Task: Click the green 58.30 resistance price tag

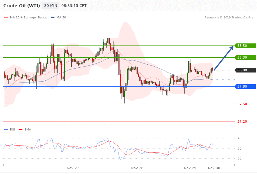Action: tap(245, 57)
